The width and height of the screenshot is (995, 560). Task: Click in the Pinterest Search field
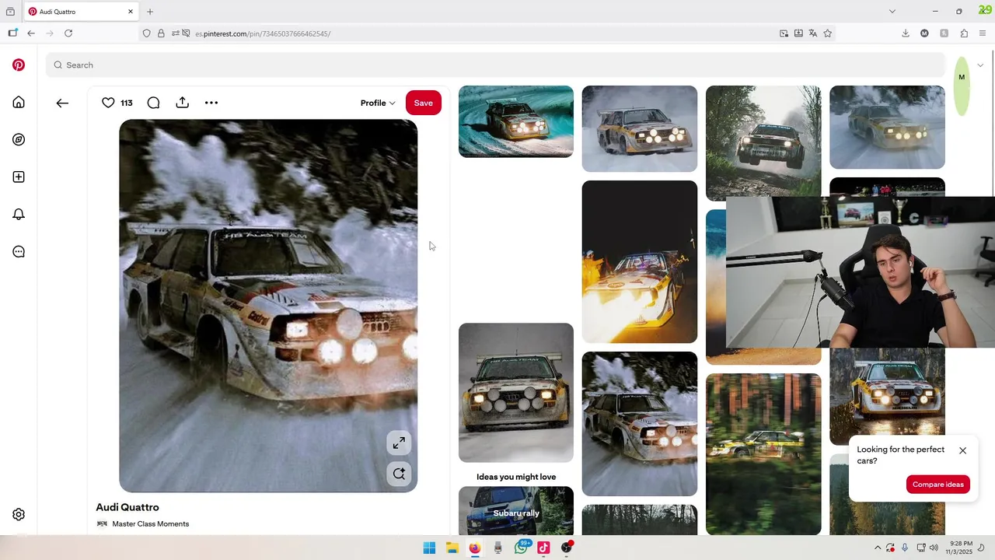(495, 65)
